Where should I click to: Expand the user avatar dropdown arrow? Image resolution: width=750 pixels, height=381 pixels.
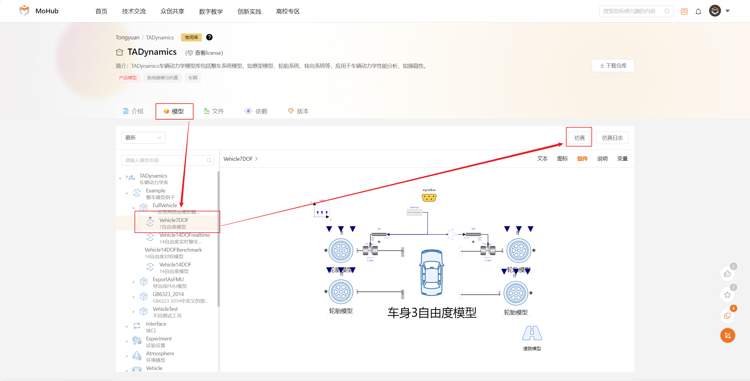coord(727,11)
